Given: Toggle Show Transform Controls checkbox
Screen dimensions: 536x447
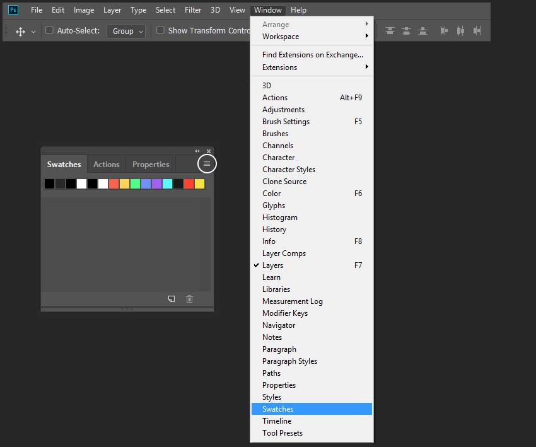Looking at the screenshot, I should click(160, 30).
